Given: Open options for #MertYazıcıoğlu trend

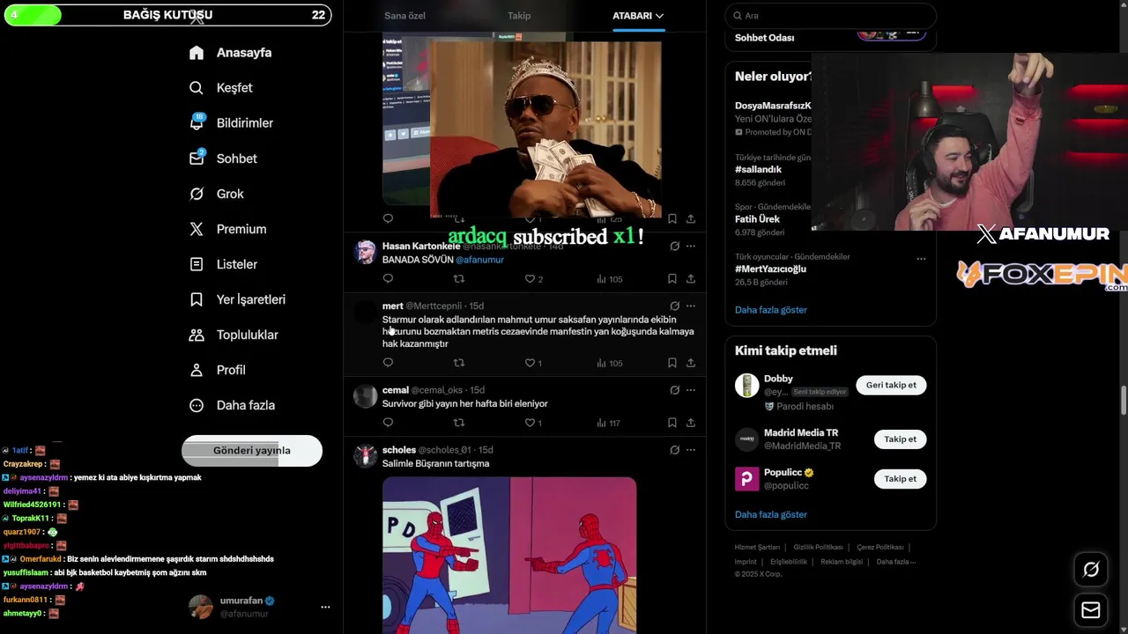Looking at the screenshot, I should 921,259.
